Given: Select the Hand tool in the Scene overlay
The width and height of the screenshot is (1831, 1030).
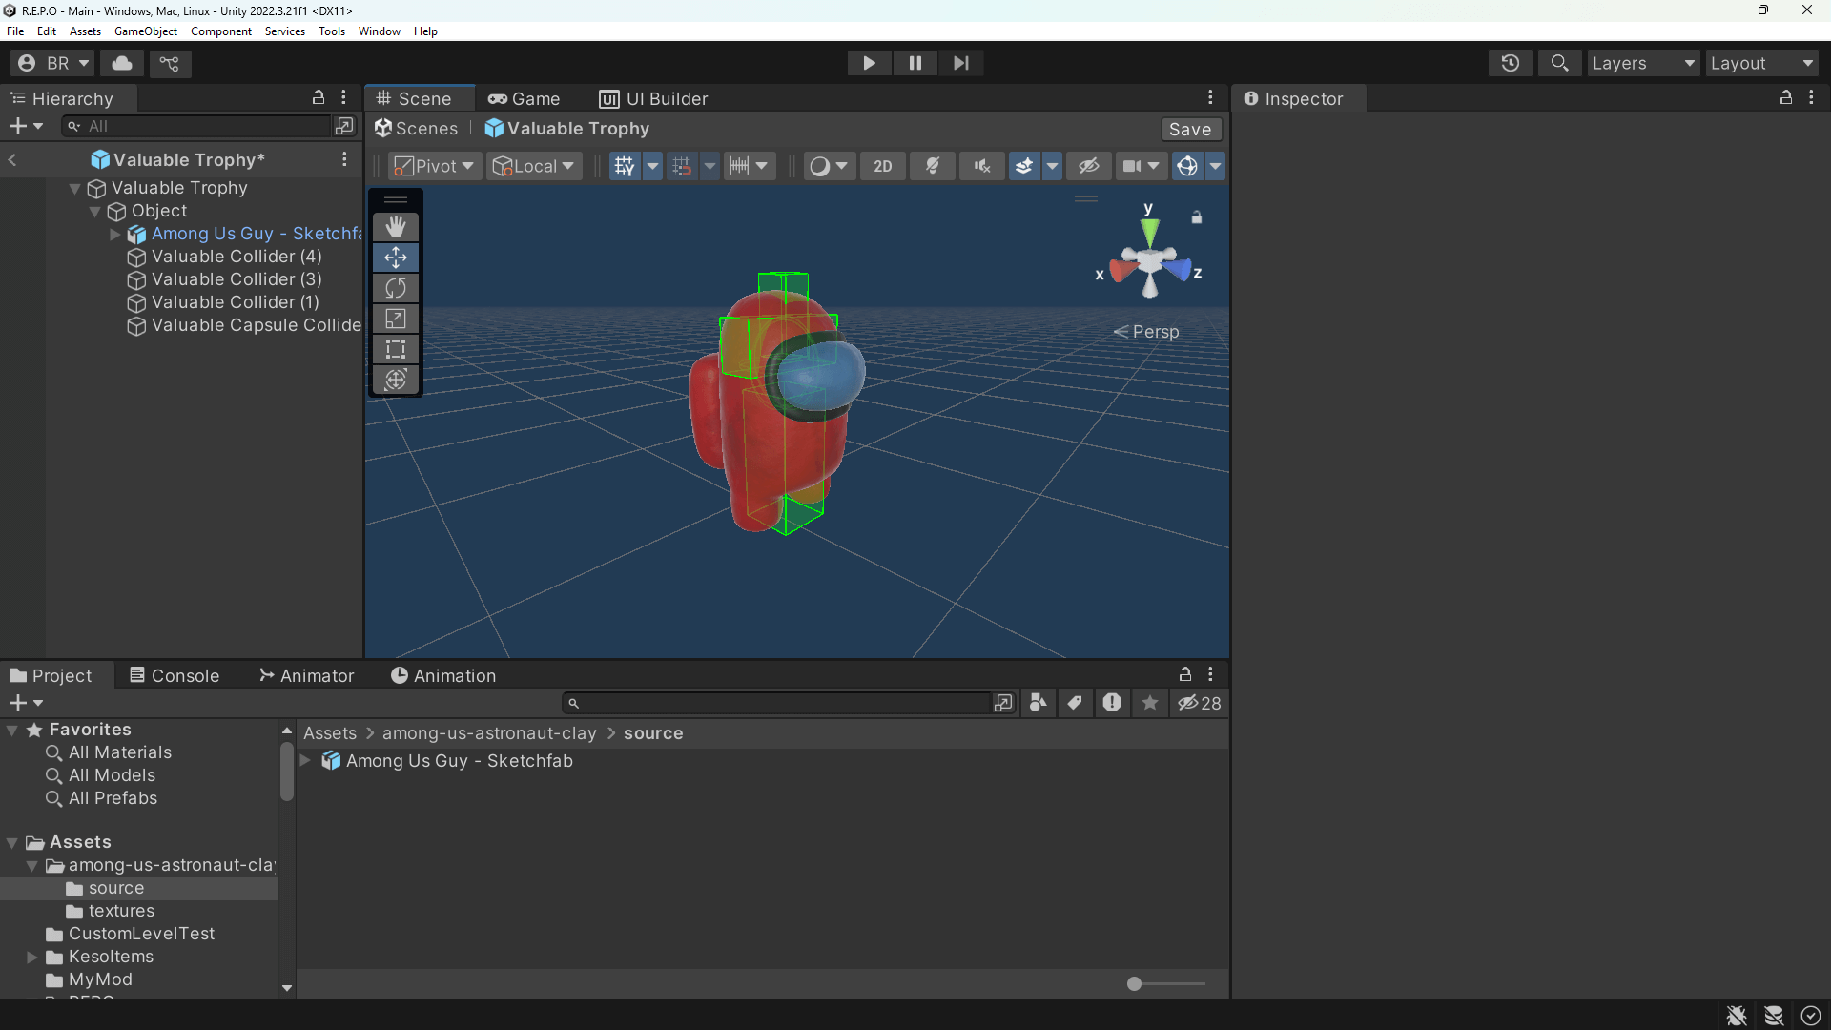Looking at the screenshot, I should click(395, 226).
